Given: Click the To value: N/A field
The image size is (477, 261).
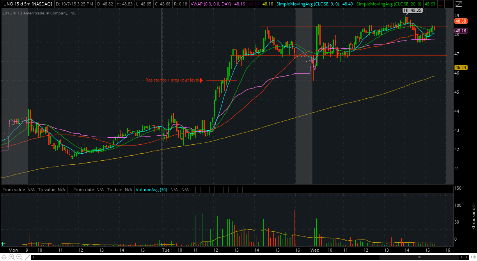Looking at the screenshot, I should coord(51,190).
